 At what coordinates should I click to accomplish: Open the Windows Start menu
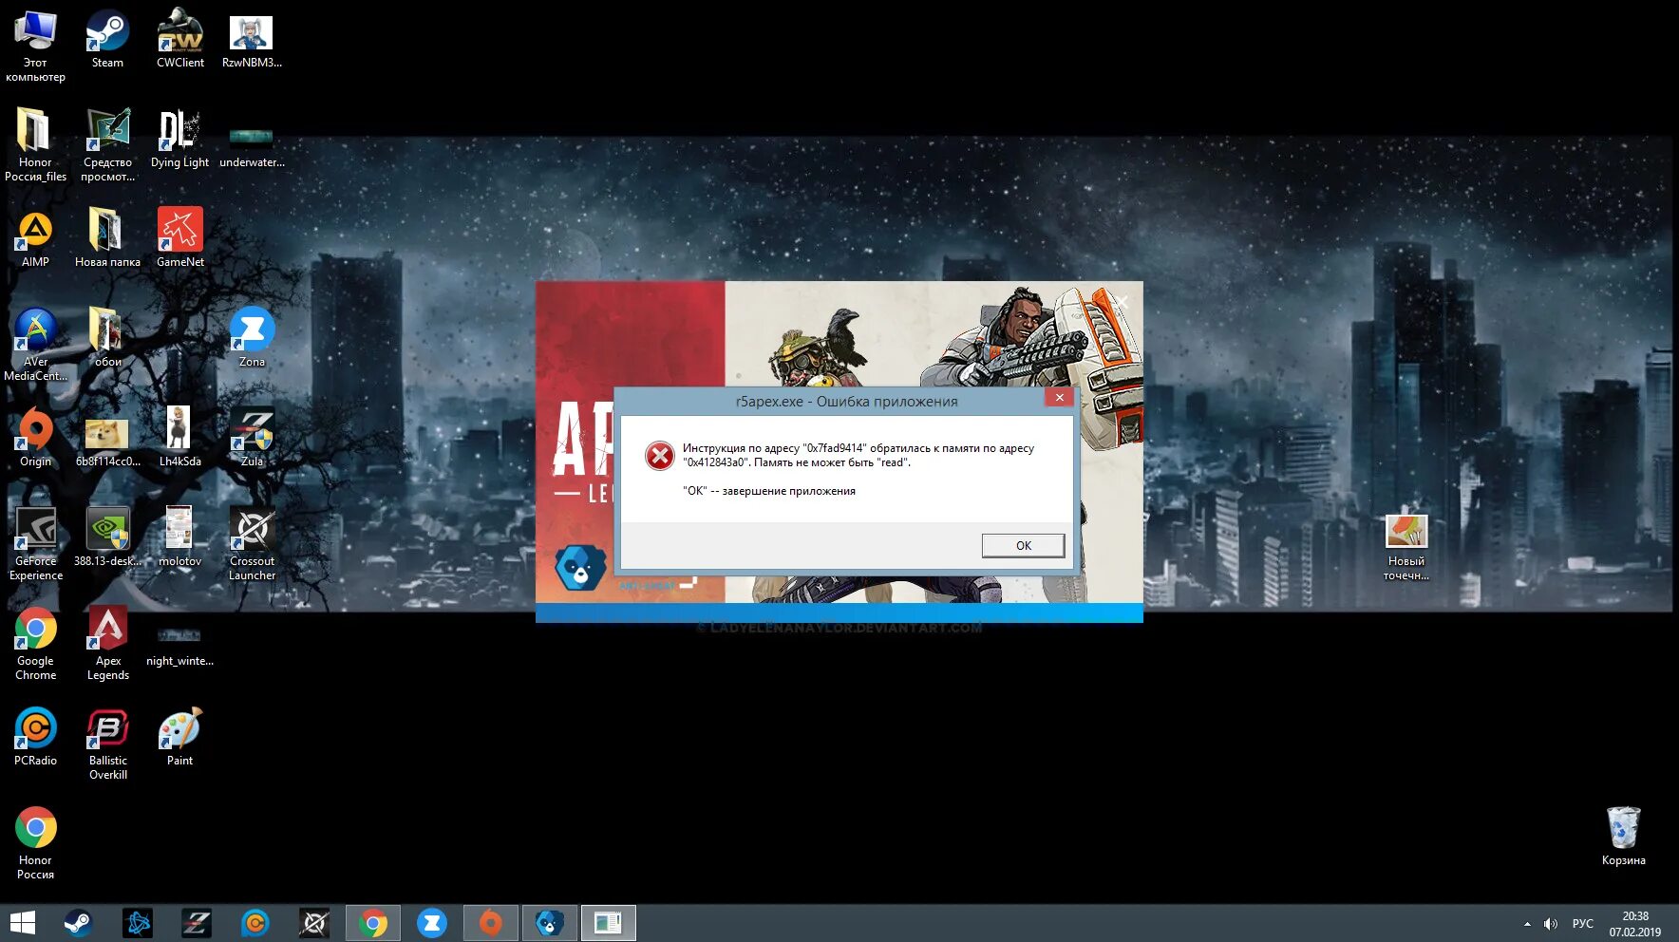(x=22, y=922)
